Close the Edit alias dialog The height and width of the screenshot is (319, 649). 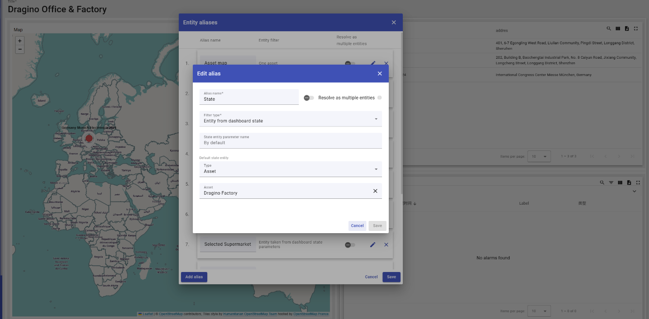point(380,74)
